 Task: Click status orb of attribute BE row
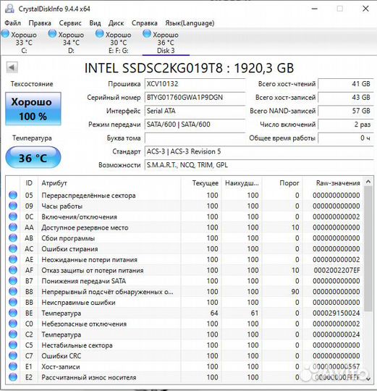13,313
